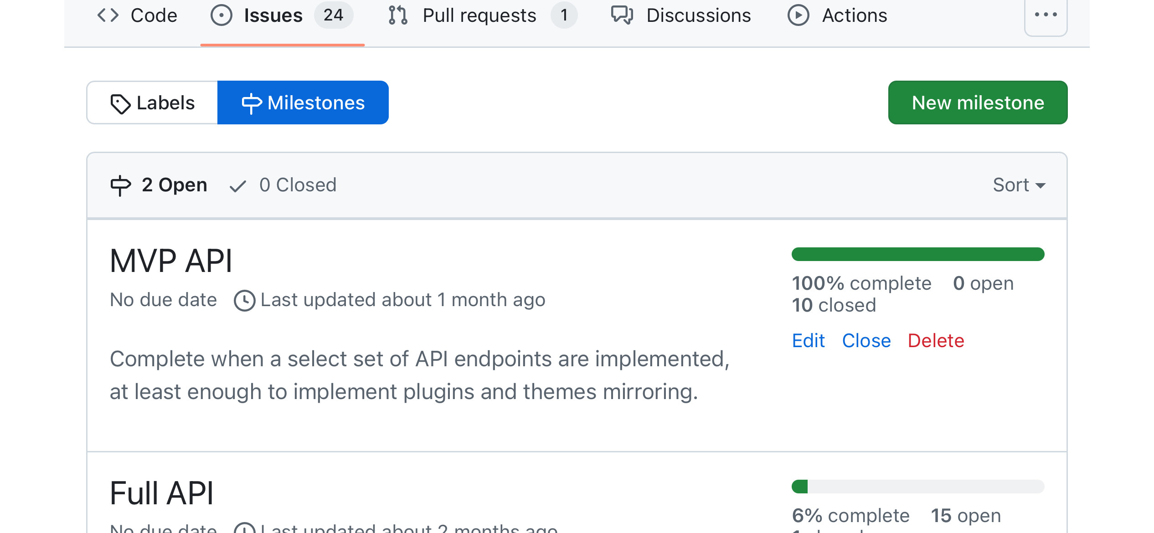1154x533 pixels.
Task: Click MVP API No due date text
Action: click(163, 300)
